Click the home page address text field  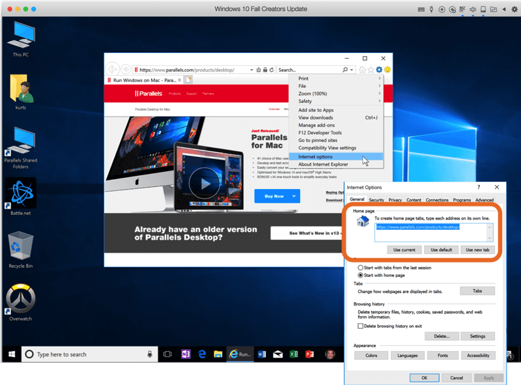pos(434,233)
